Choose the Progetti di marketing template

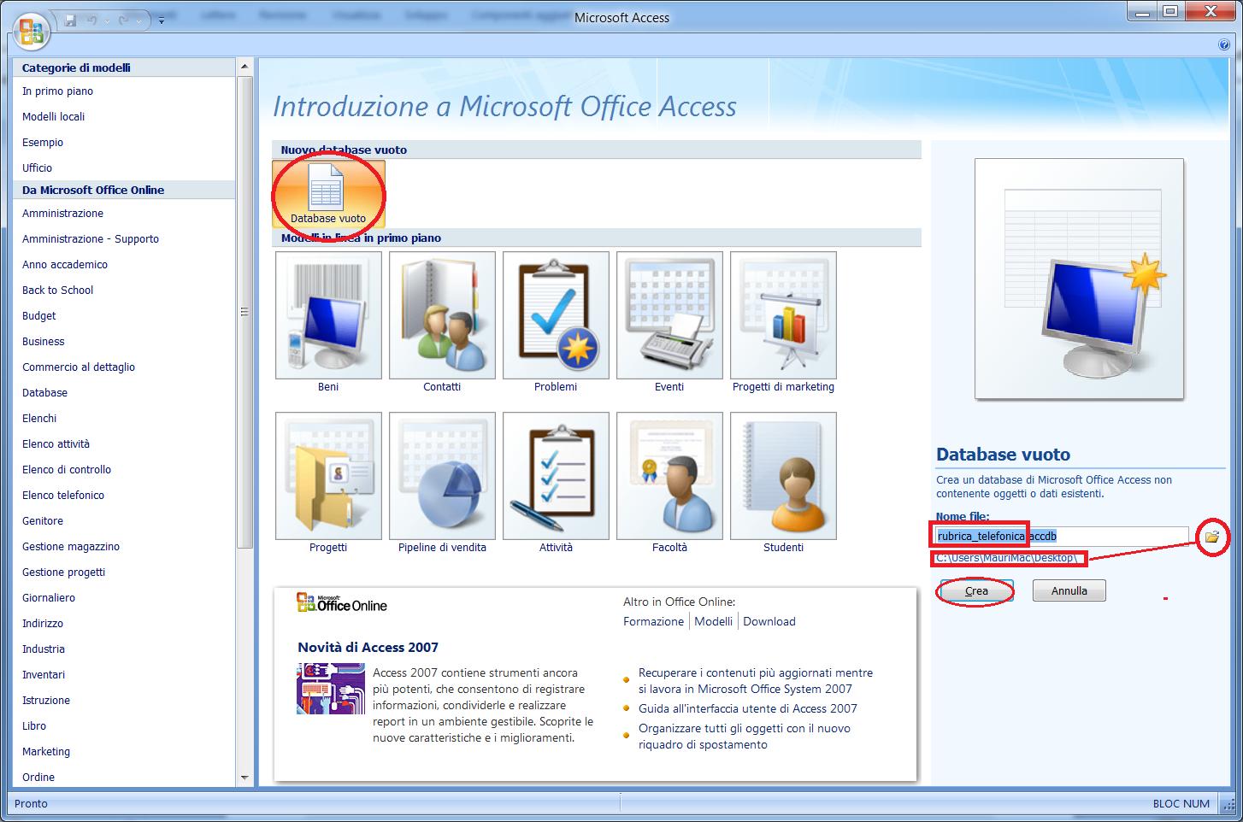[783, 323]
